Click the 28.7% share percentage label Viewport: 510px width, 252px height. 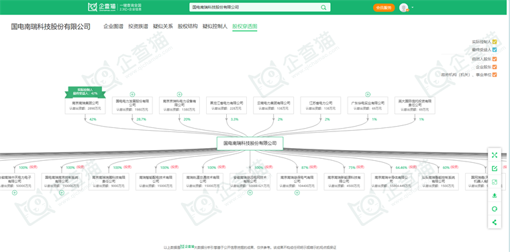141,119
